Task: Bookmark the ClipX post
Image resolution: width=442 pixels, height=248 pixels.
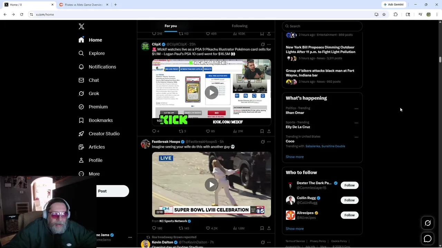Action: coord(262,131)
